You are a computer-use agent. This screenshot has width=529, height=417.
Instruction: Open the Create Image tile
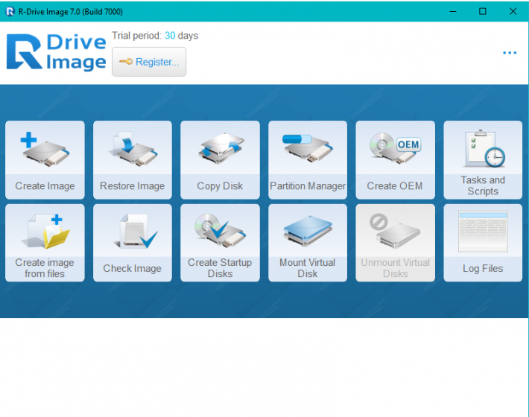point(45,160)
